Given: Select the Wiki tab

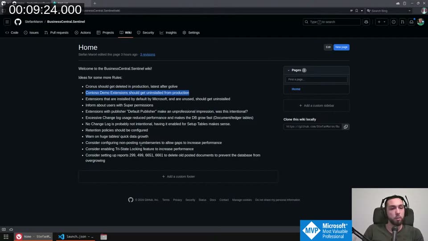Looking at the screenshot, I should point(126,33).
